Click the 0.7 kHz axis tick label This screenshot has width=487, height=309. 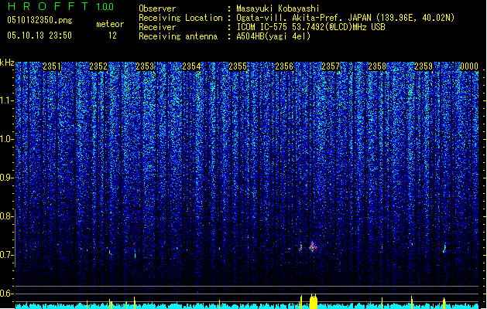7,255
